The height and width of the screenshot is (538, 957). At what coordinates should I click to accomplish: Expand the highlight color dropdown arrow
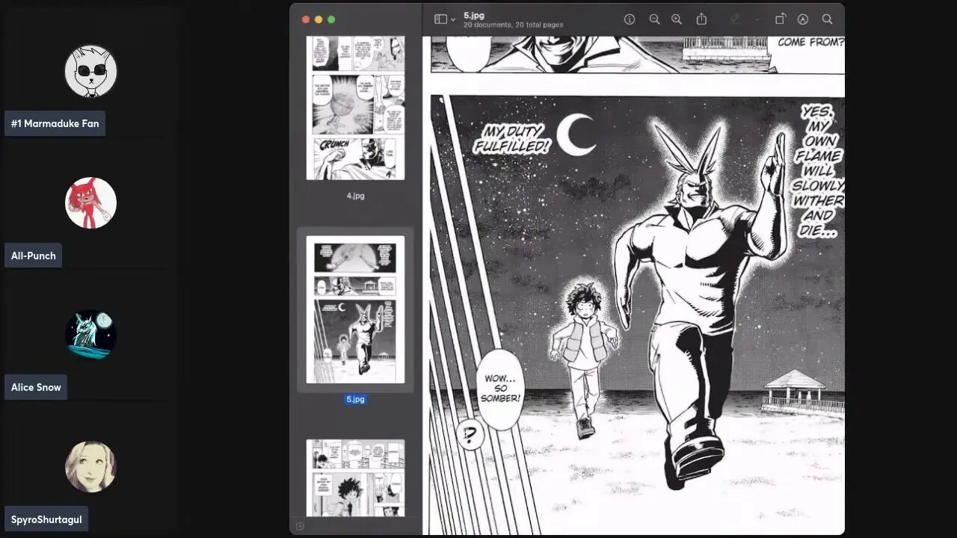757,20
